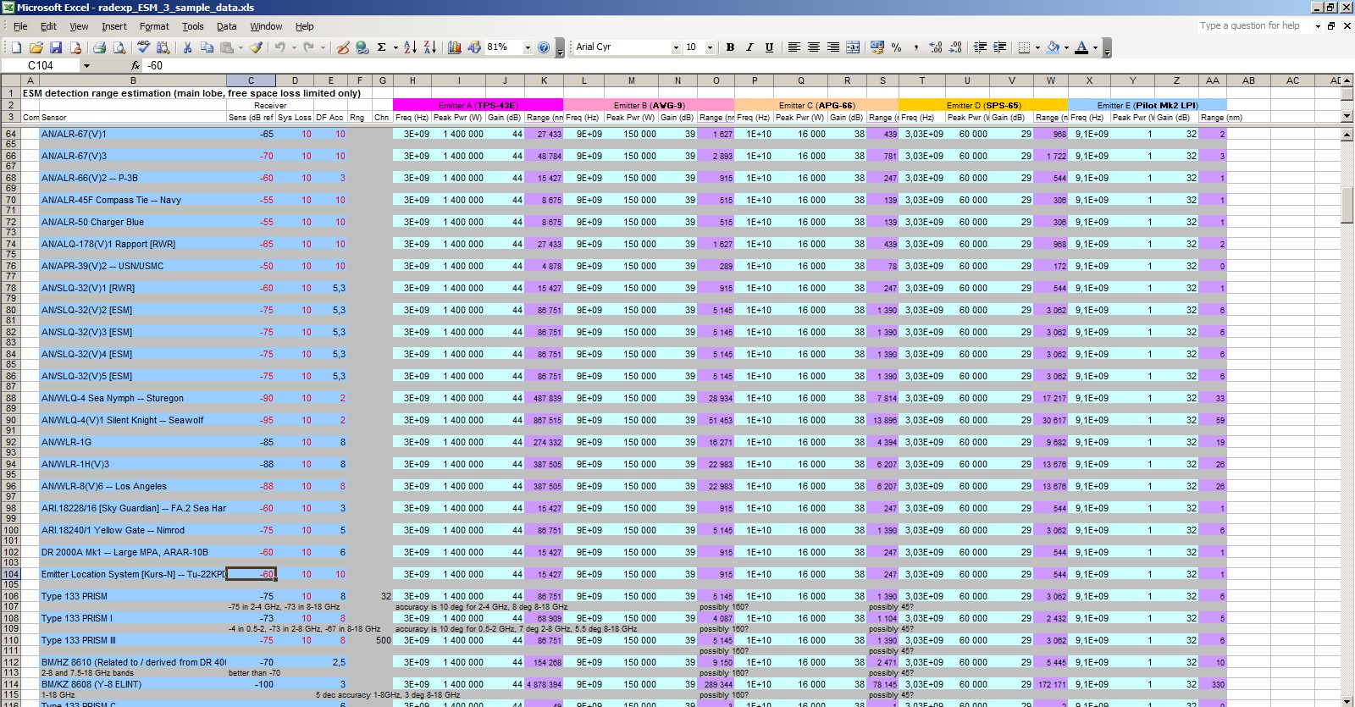Image resolution: width=1355 pixels, height=707 pixels.
Task: Click the Copy icon
Action: 207,47
